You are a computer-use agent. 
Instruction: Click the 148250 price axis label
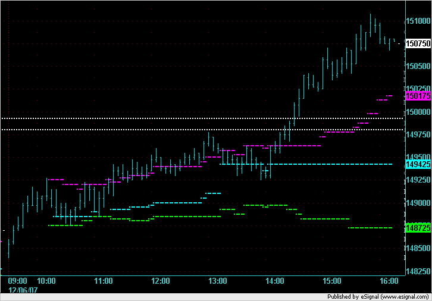coord(418,271)
